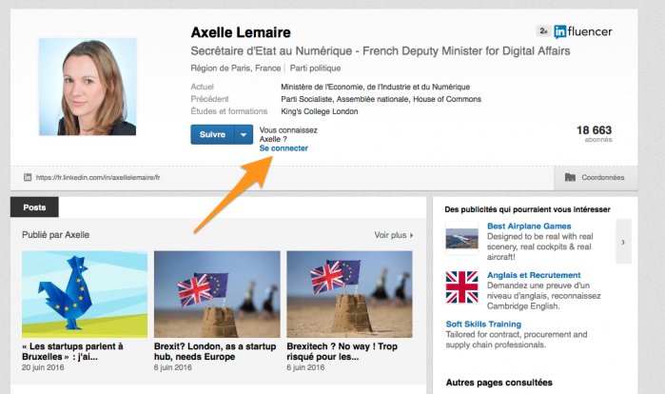Click the arrow next to Voir plus

(x=411, y=235)
